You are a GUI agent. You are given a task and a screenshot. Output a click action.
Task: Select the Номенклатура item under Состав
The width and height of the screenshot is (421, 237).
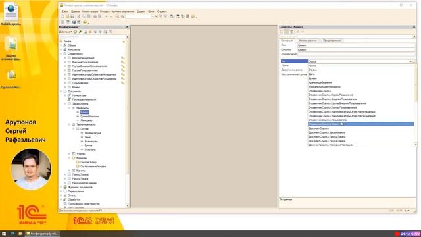click(93, 133)
